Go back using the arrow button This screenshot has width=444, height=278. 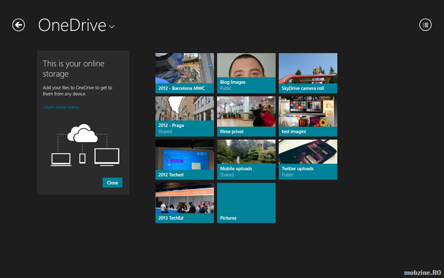18,25
